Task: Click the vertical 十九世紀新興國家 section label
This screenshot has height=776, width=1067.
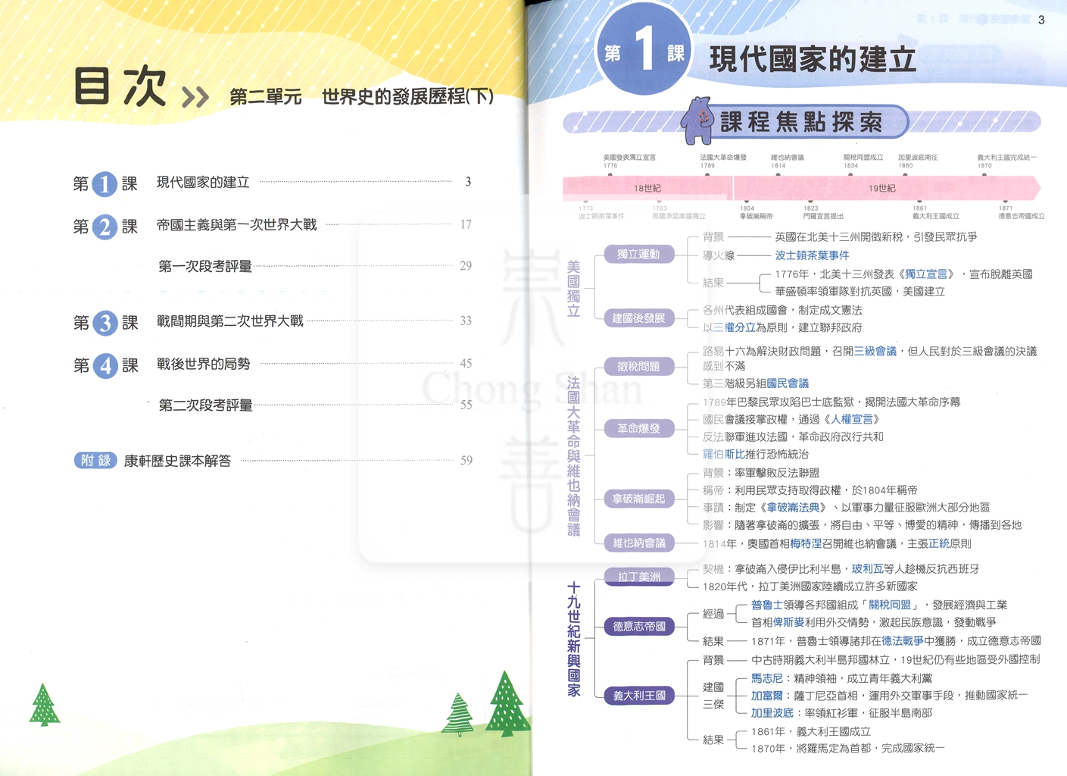Action: click(x=573, y=639)
